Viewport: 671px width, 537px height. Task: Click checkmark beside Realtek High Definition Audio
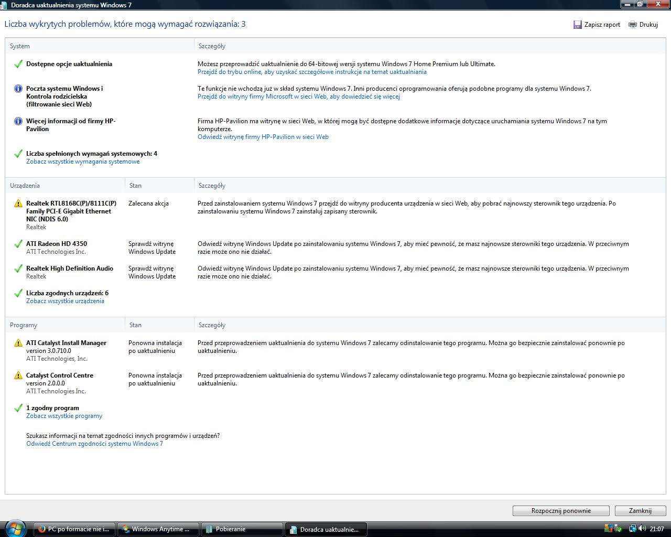pos(18,268)
